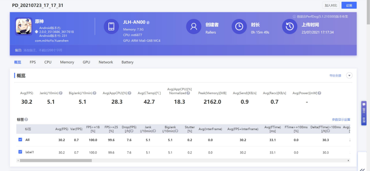Open help icon beside Normalized AppCPU metric
Screen dimensions: 370x171
coord(188,93)
